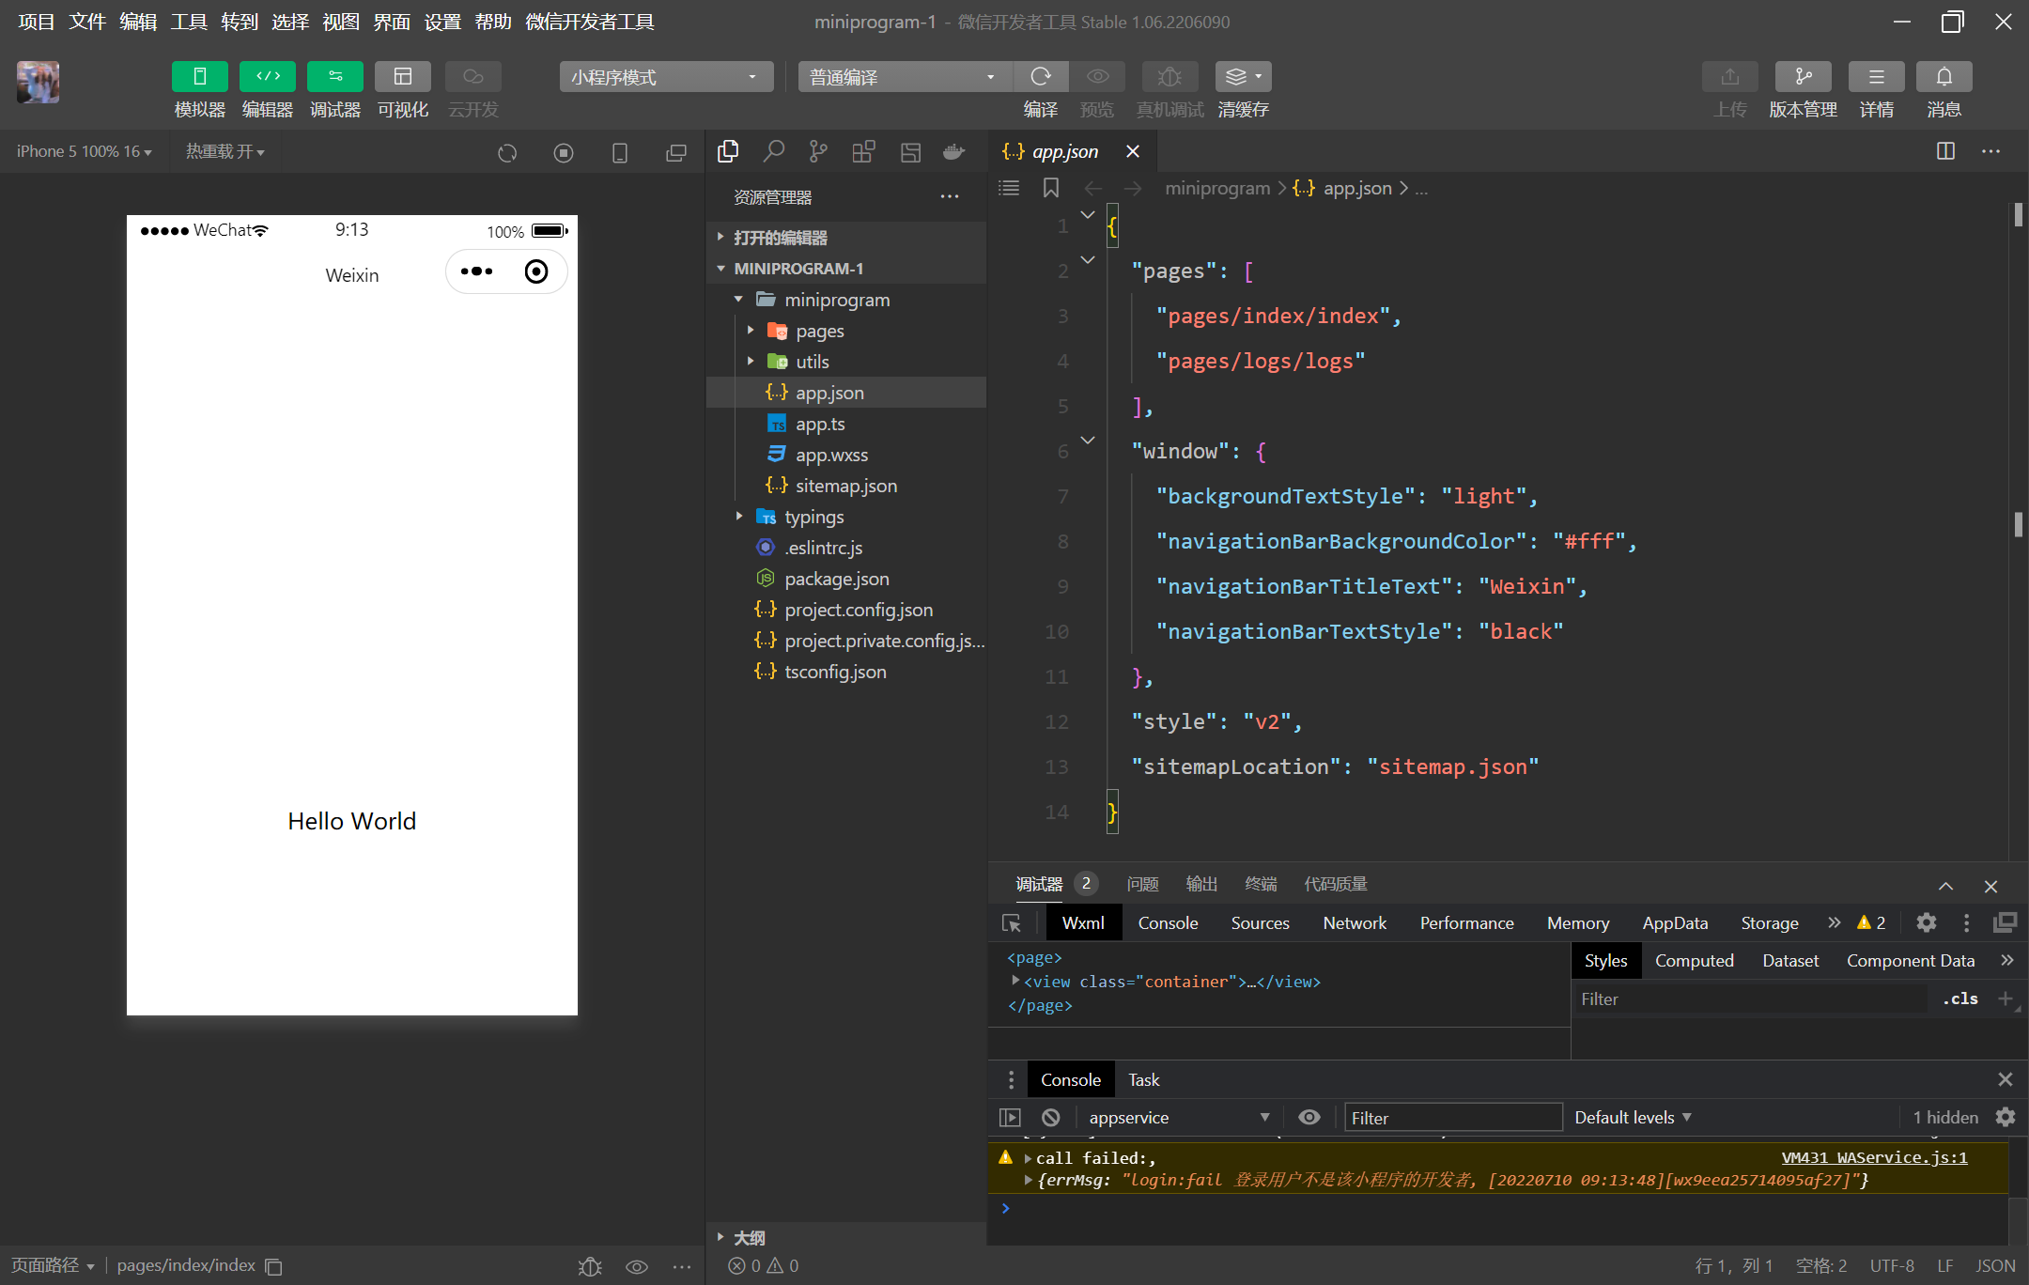The height and width of the screenshot is (1285, 2029).
Task: Click the detach simulator window icon
Action: [x=676, y=152]
